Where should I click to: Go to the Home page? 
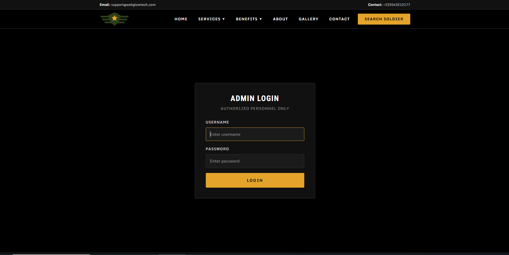click(181, 19)
